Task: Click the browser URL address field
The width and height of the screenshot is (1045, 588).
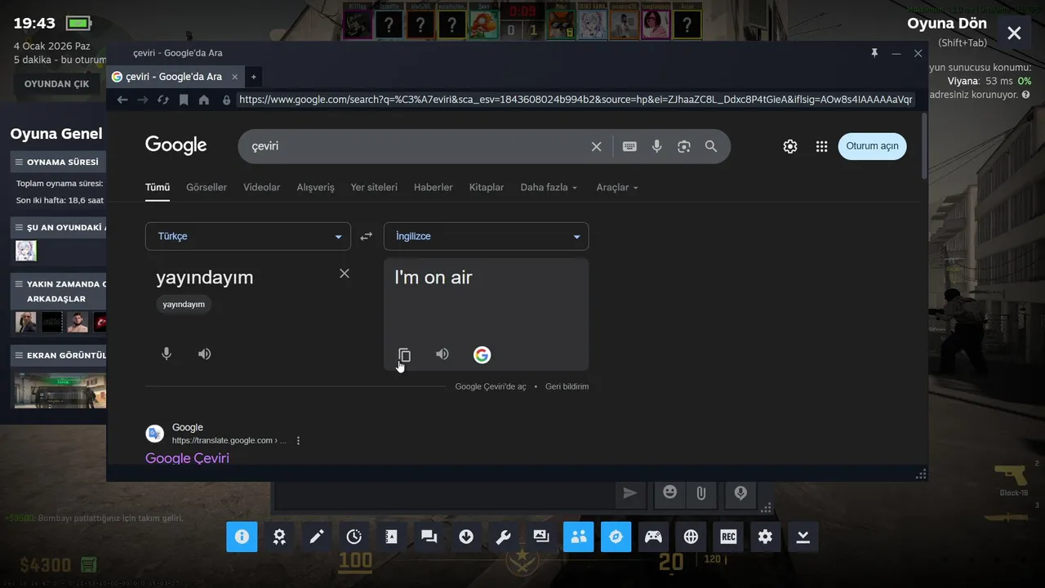Action: tap(576, 100)
